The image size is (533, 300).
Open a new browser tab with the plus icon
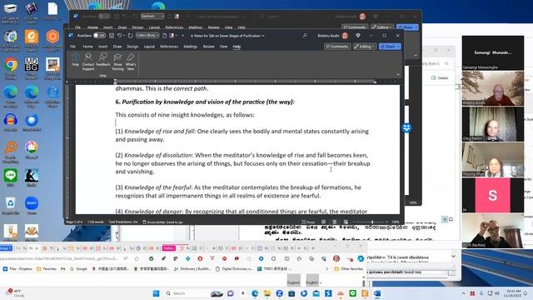coord(313,248)
